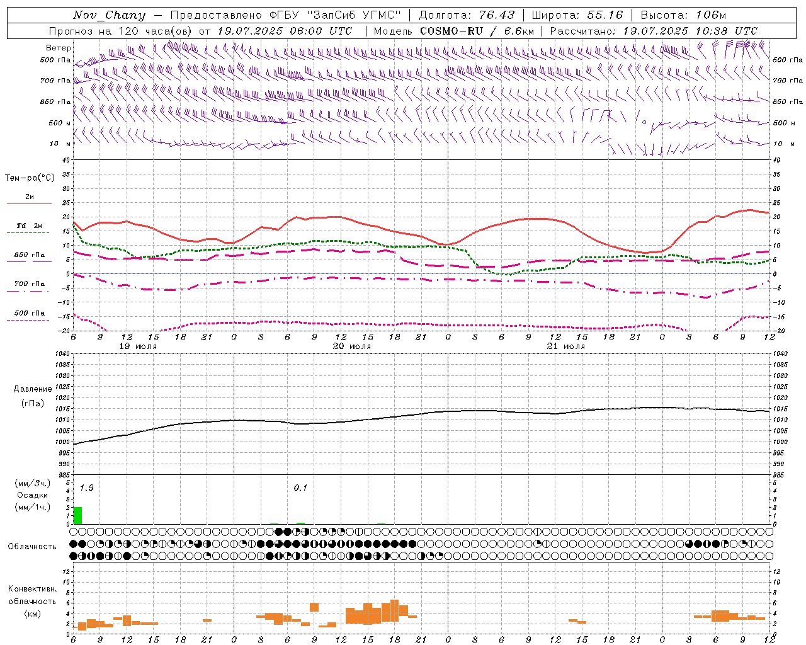Click the "Облачность" cloud cover label

(32, 547)
